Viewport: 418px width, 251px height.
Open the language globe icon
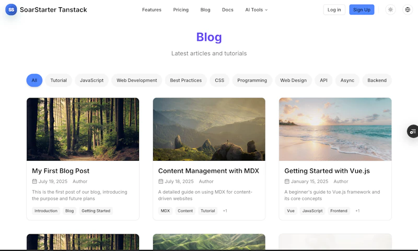tap(408, 9)
